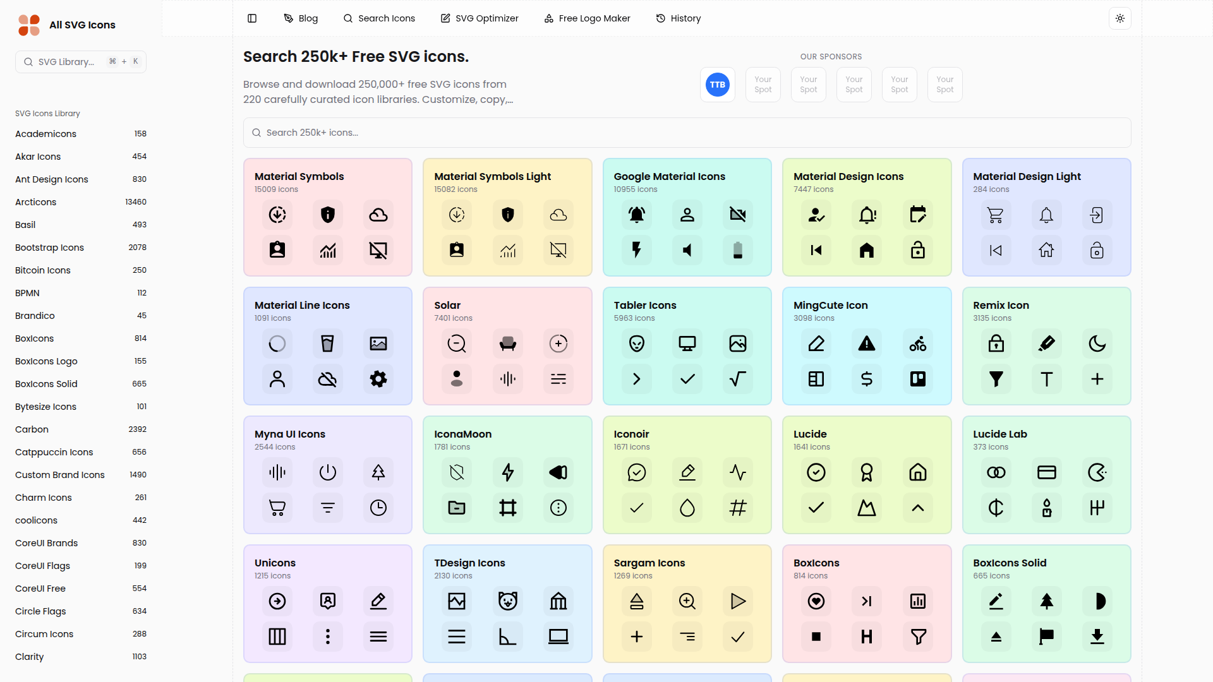Open the Tabler Icons card title

tap(645, 305)
